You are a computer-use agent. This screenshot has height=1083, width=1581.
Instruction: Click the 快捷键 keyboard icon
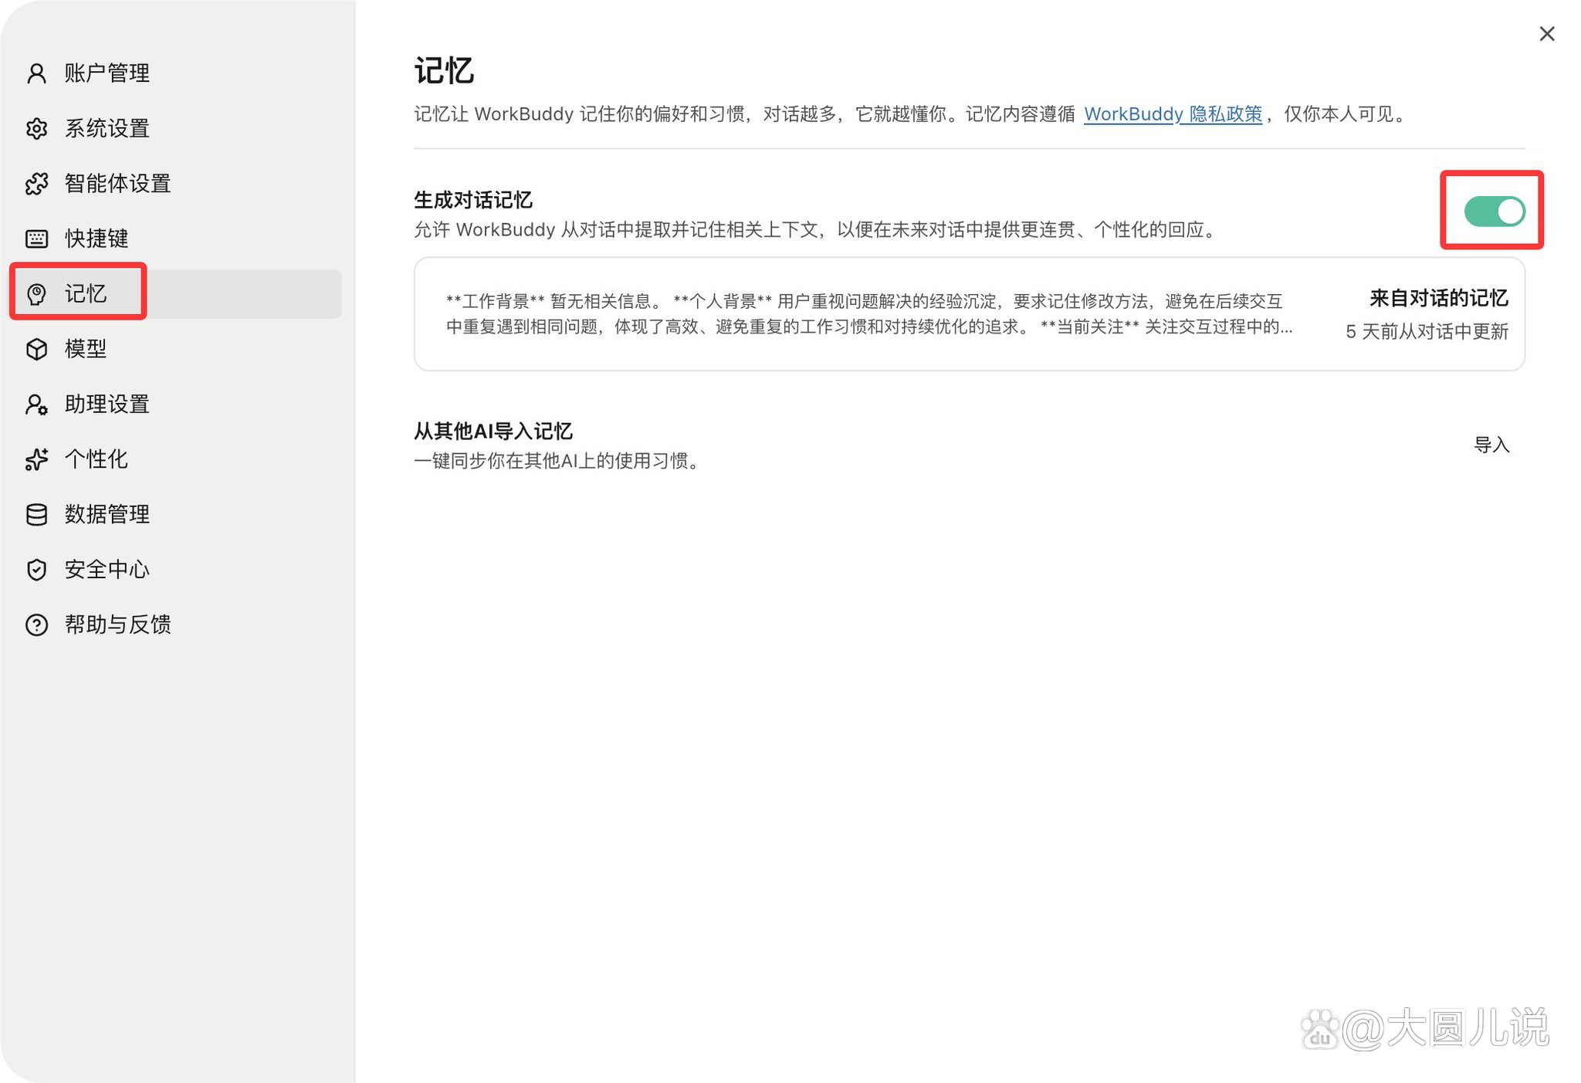(x=36, y=239)
